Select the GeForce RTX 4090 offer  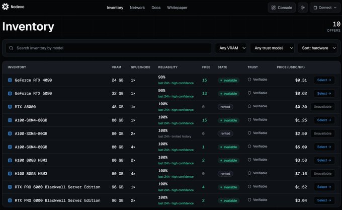click(x=324, y=80)
